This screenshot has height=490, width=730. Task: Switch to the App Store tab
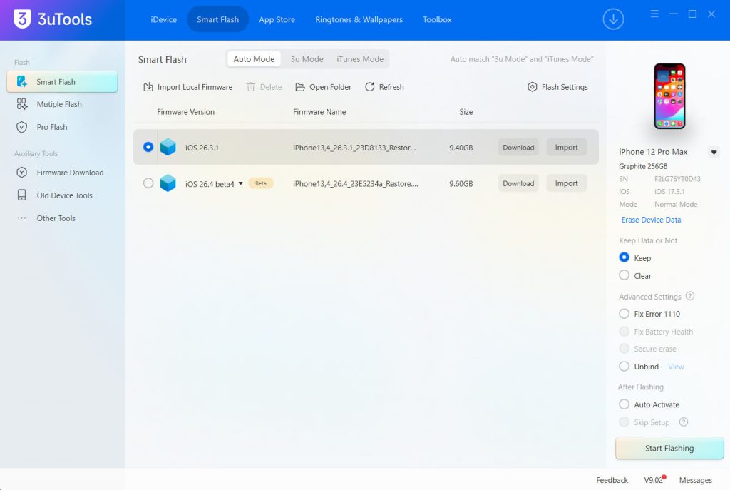pyautogui.click(x=277, y=19)
